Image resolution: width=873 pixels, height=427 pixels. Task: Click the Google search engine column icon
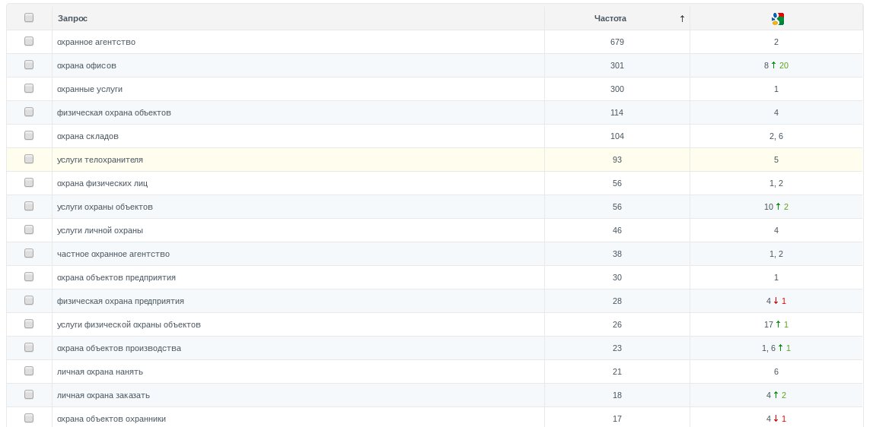tap(776, 18)
